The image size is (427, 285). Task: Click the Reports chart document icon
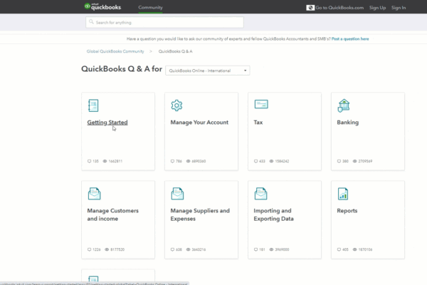pyautogui.click(x=343, y=194)
